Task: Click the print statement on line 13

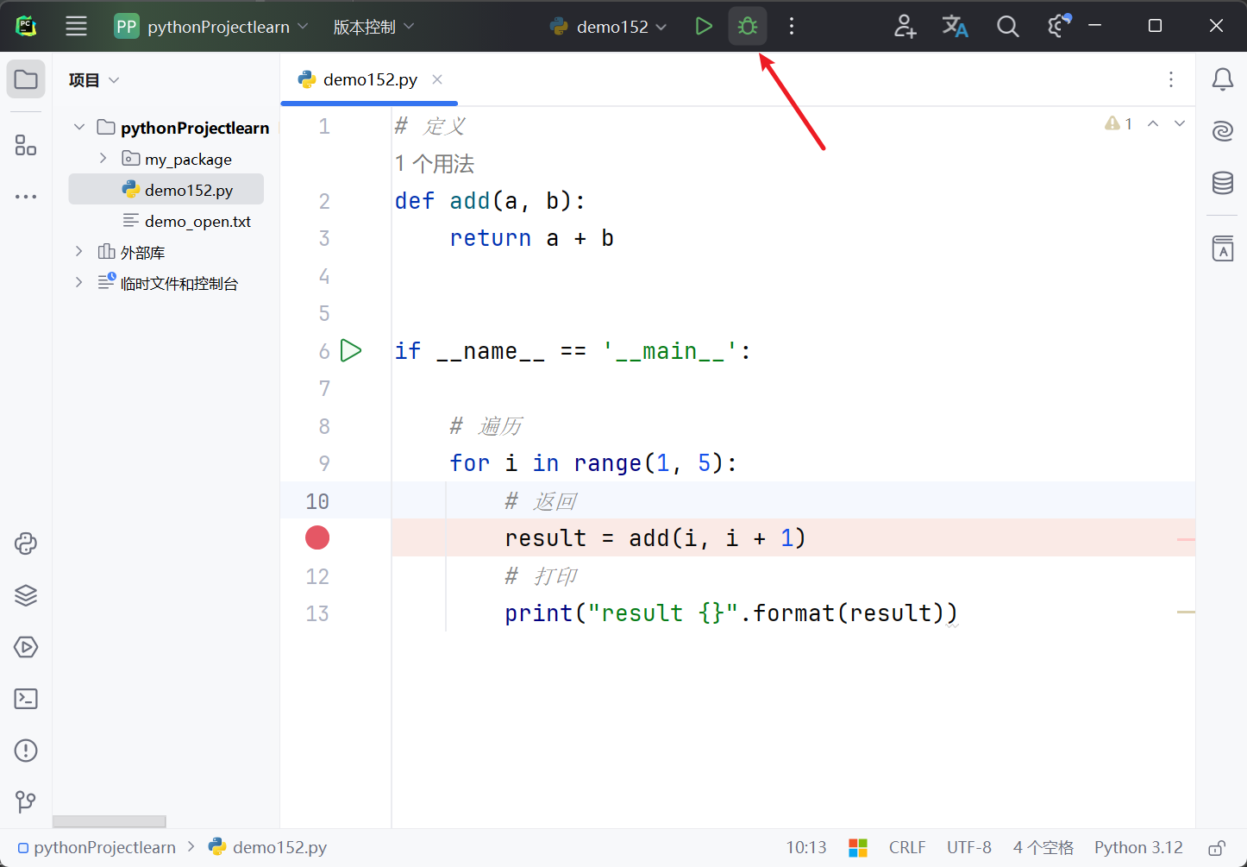Action: tap(731, 613)
